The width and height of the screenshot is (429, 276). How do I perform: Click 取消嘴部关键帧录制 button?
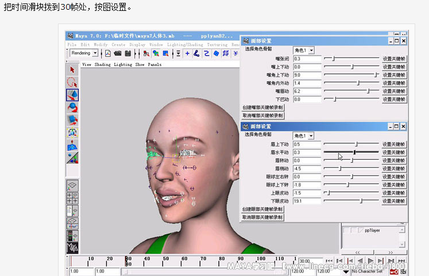[262, 116]
